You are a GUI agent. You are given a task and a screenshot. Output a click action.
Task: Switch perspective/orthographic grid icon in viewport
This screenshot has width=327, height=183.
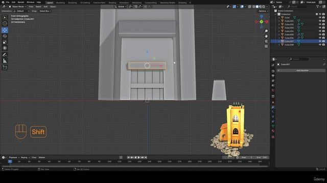pos(266,46)
